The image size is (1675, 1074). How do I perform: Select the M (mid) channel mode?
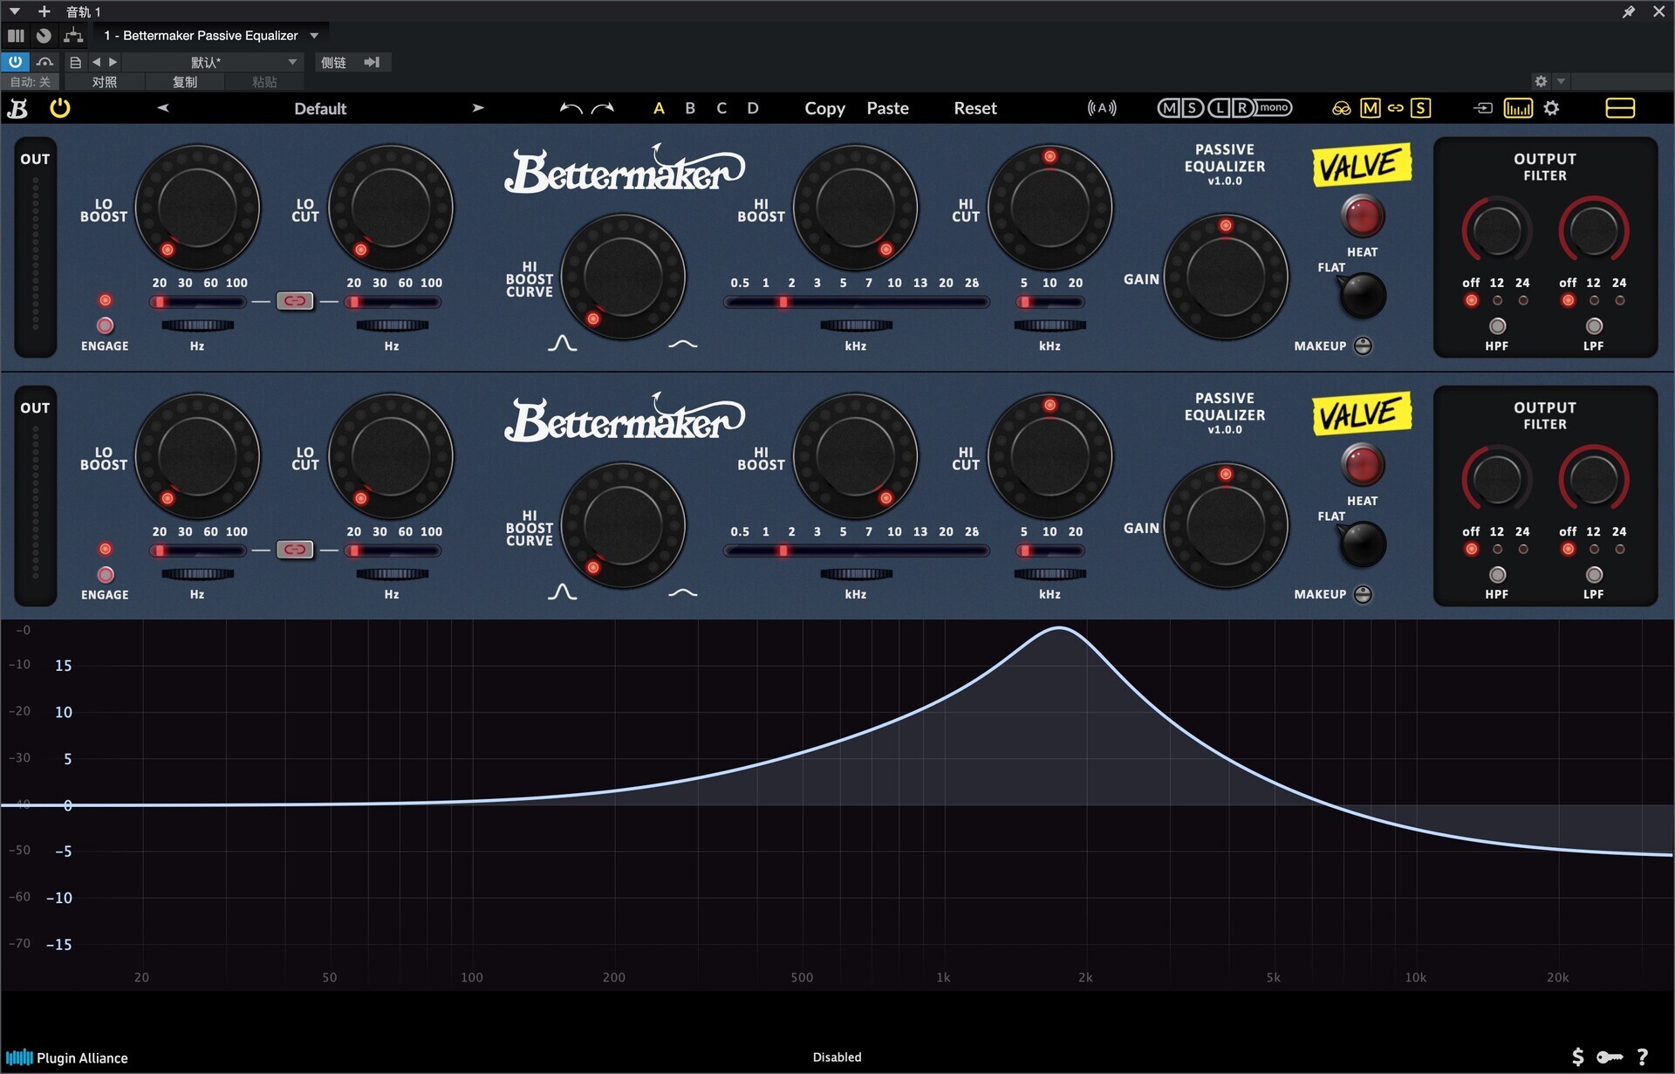[x=1169, y=108]
